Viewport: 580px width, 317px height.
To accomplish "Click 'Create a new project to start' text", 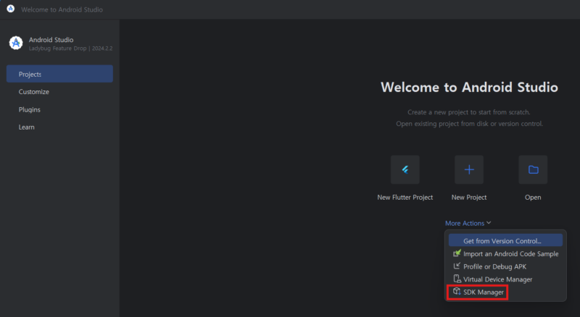I will point(469,112).
